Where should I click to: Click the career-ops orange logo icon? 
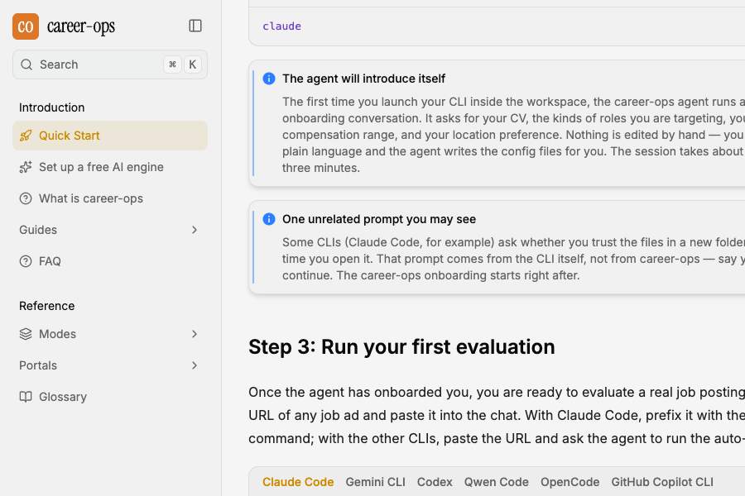coord(26,26)
